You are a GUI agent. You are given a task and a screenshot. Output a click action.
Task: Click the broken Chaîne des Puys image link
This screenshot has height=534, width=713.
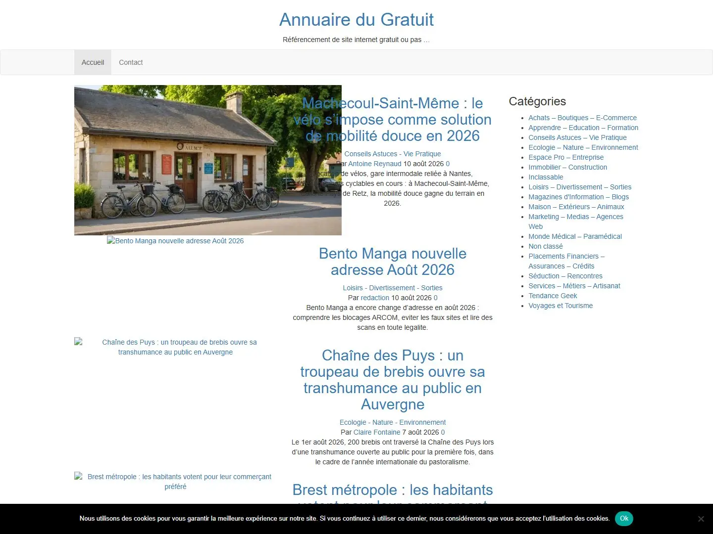click(175, 347)
